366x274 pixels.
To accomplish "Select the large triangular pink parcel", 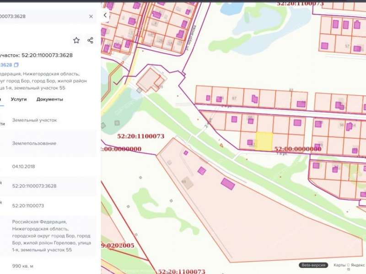I will (x=256, y=219).
